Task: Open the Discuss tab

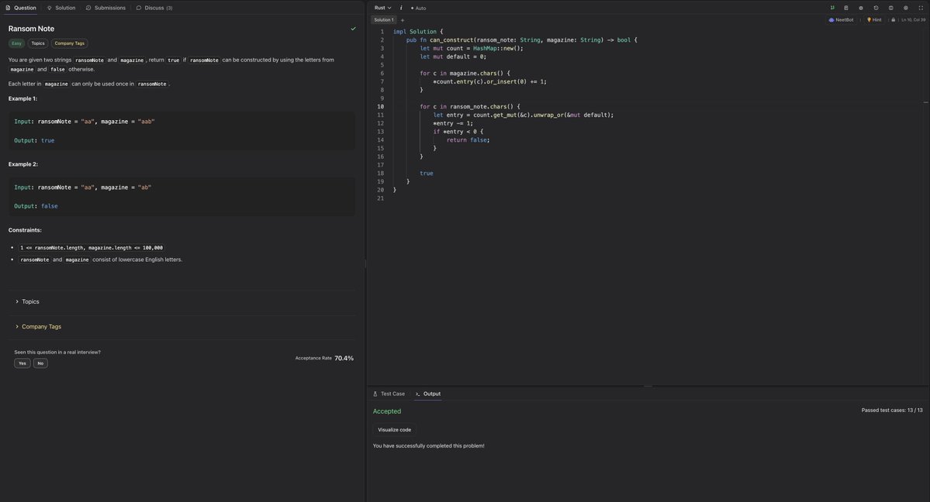Action: click(x=154, y=8)
